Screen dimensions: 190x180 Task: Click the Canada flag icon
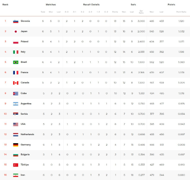click(16, 83)
